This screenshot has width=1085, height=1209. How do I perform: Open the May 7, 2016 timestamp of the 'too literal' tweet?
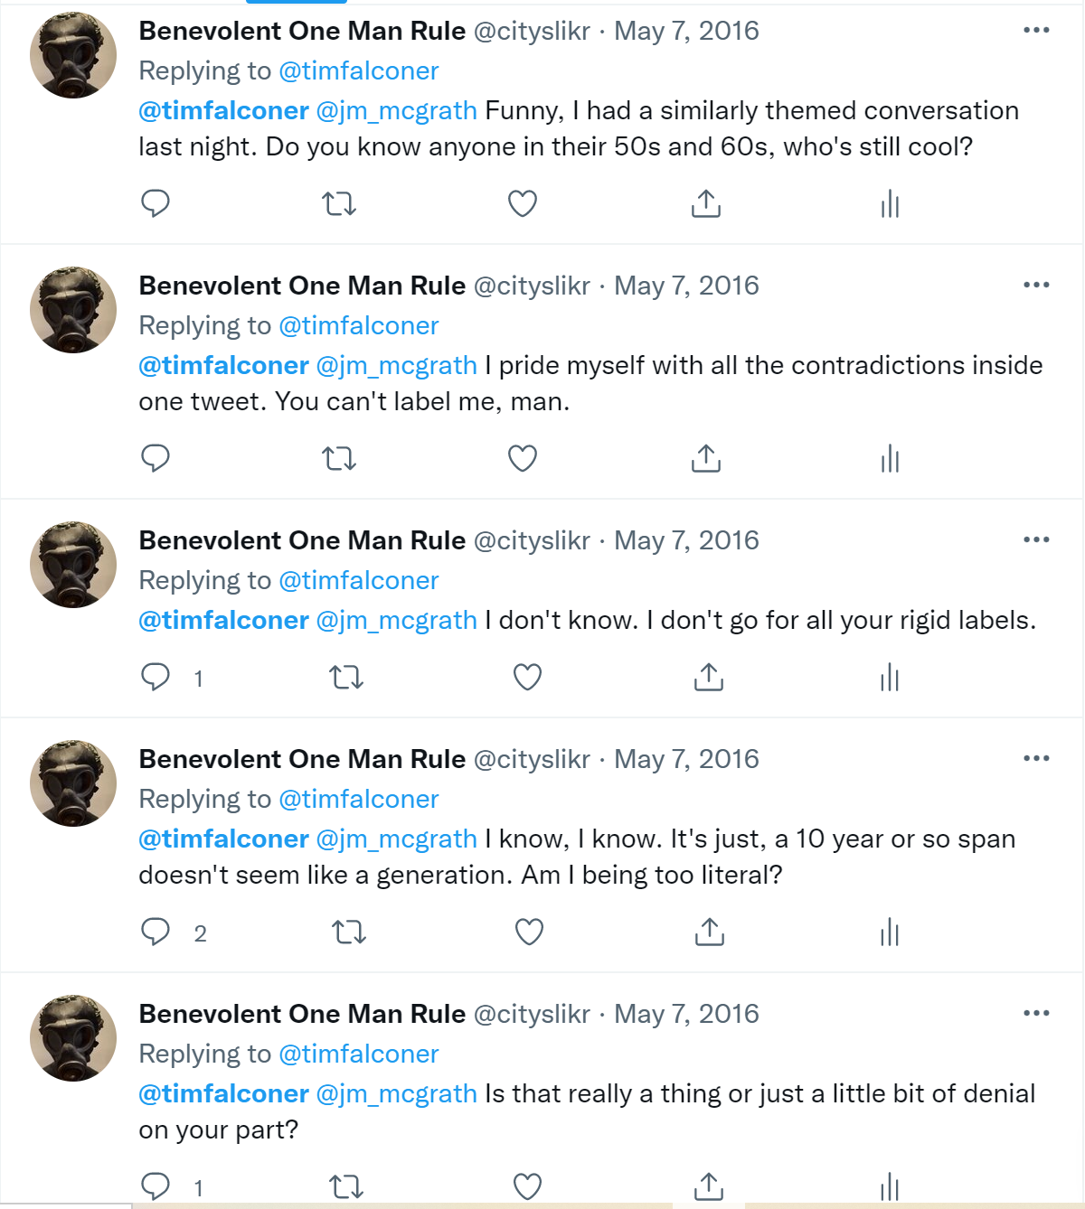[686, 759]
